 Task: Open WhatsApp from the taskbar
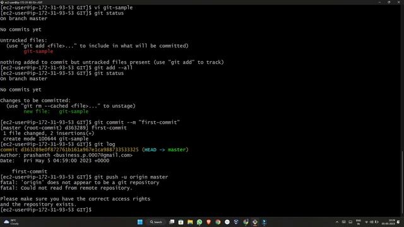(x=199, y=222)
